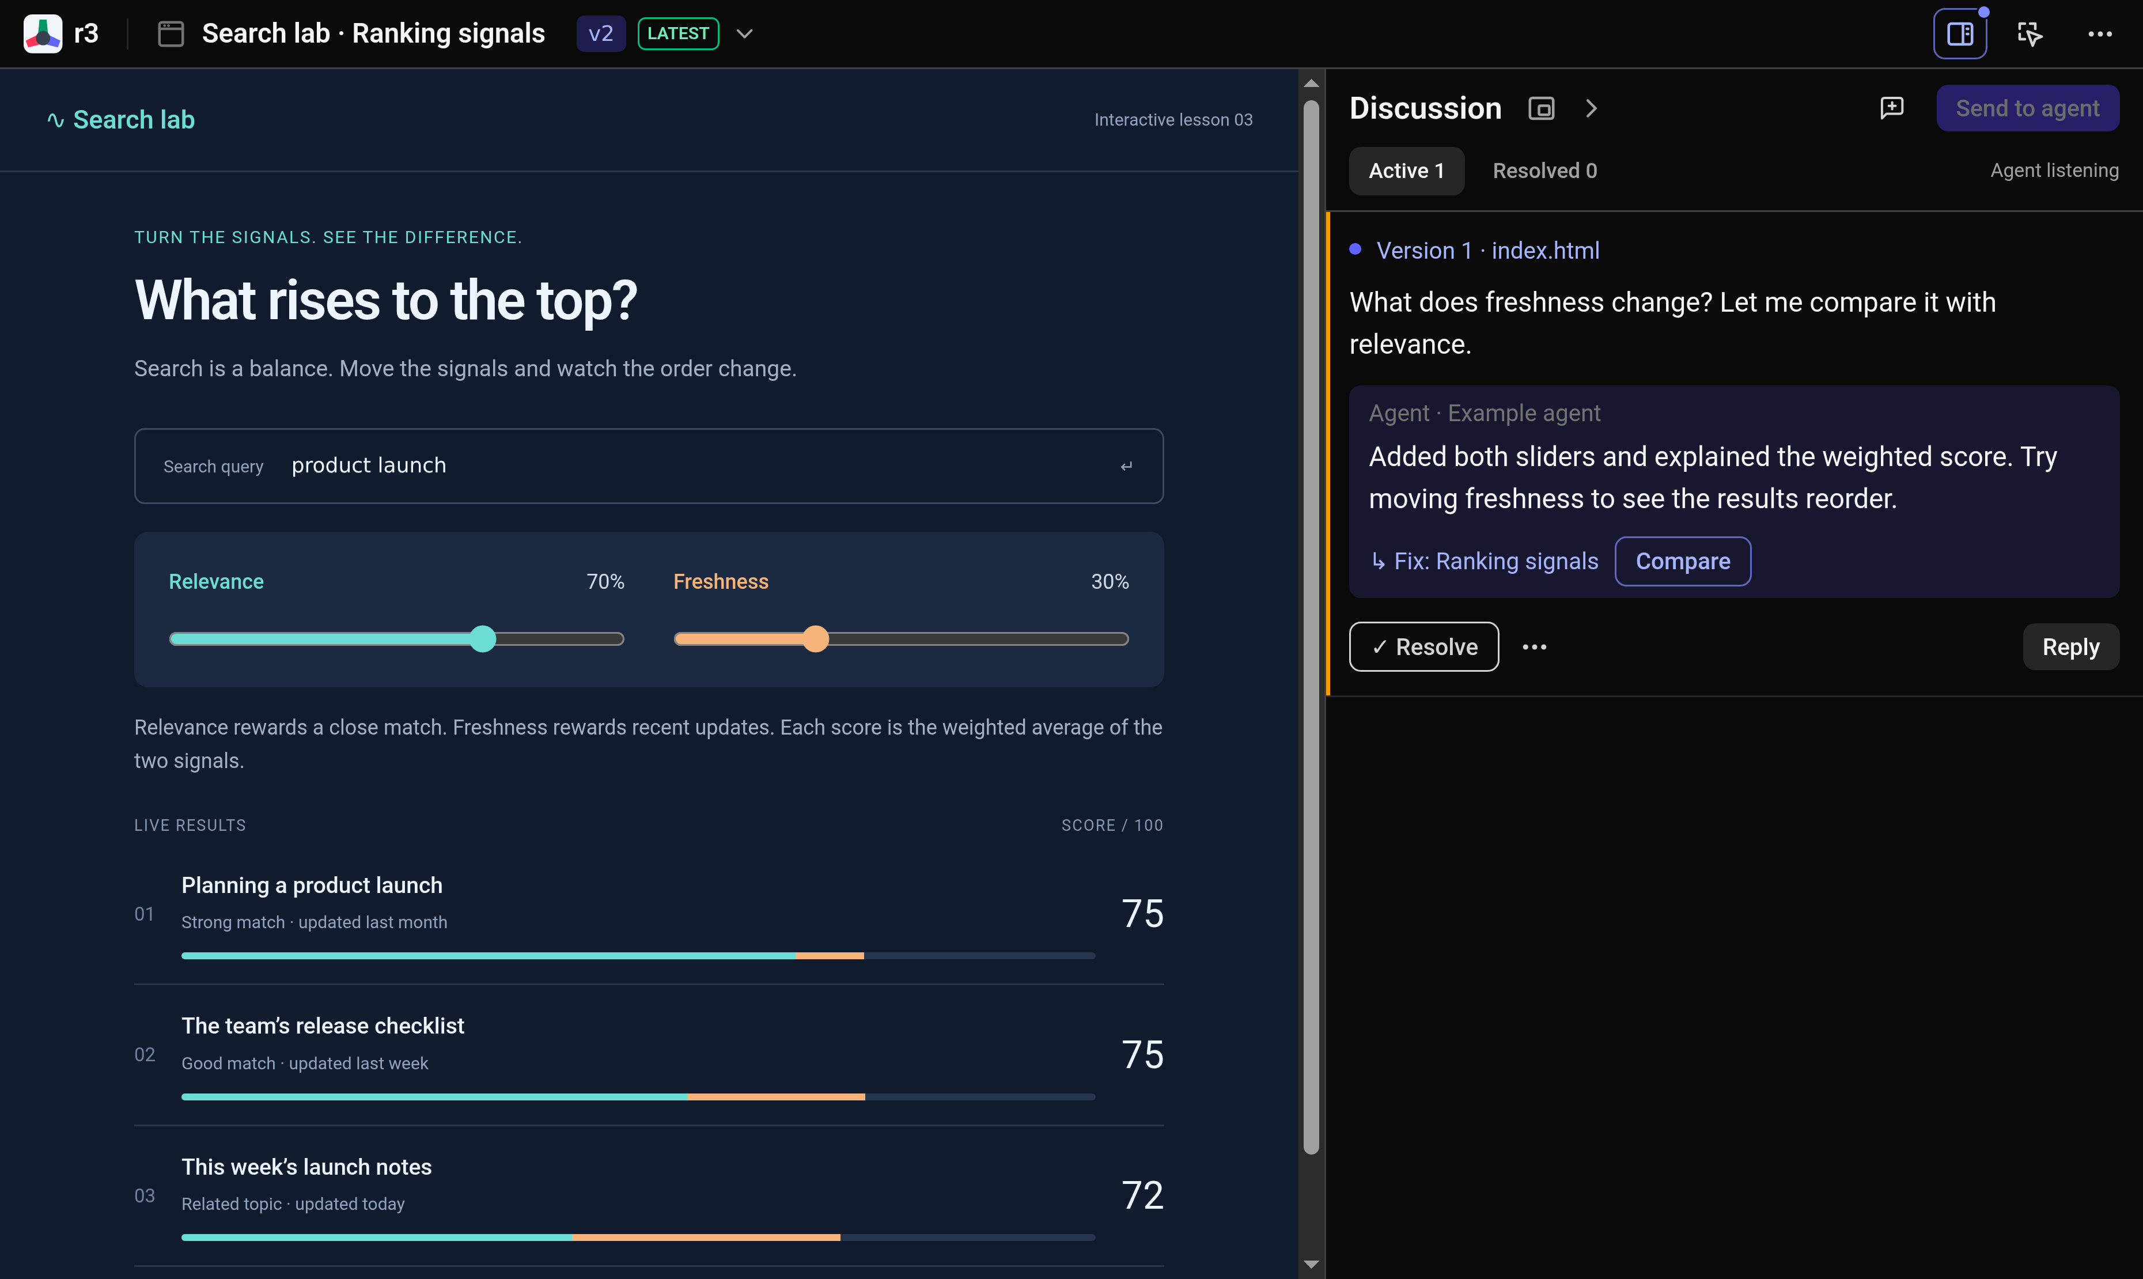Image resolution: width=2143 pixels, height=1279 pixels.
Task: Switch to the Active 1 tab
Action: (x=1406, y=171)
